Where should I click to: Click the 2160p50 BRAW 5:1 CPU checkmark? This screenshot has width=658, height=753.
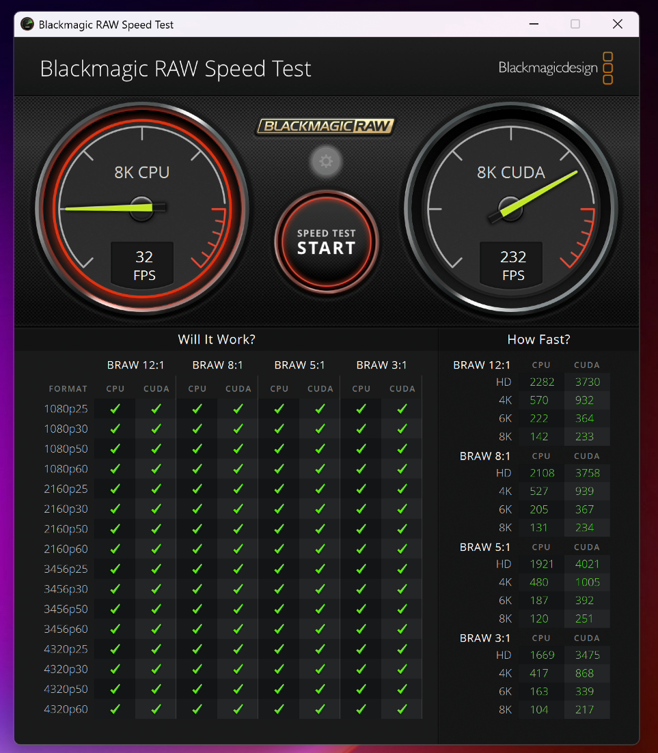279,528
